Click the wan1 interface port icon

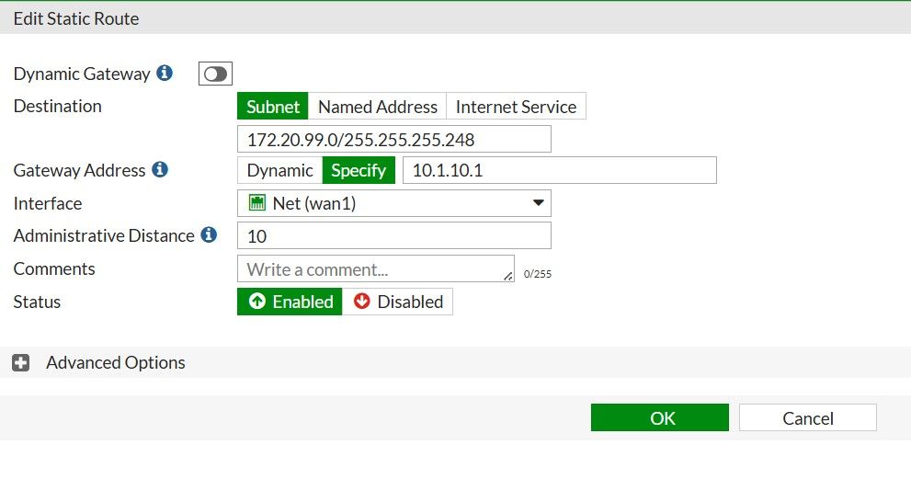point(257,203)
